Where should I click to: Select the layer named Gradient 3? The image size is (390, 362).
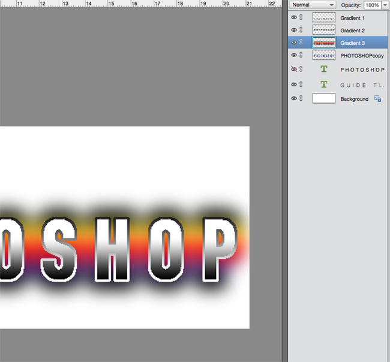pos(352,43)
